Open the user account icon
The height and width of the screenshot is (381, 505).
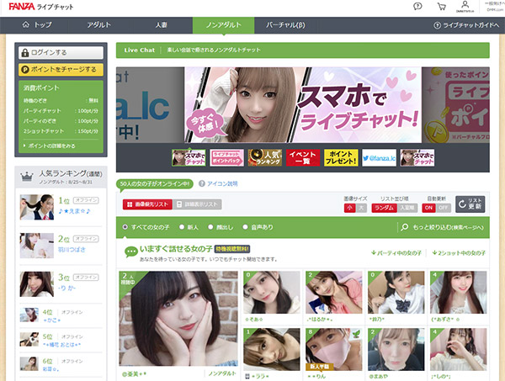tap(465, 6)
